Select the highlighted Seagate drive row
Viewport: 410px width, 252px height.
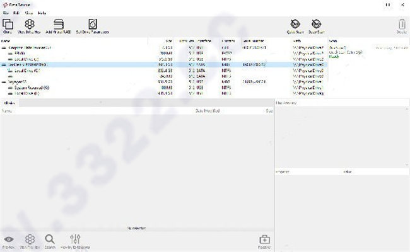[164, 64]
